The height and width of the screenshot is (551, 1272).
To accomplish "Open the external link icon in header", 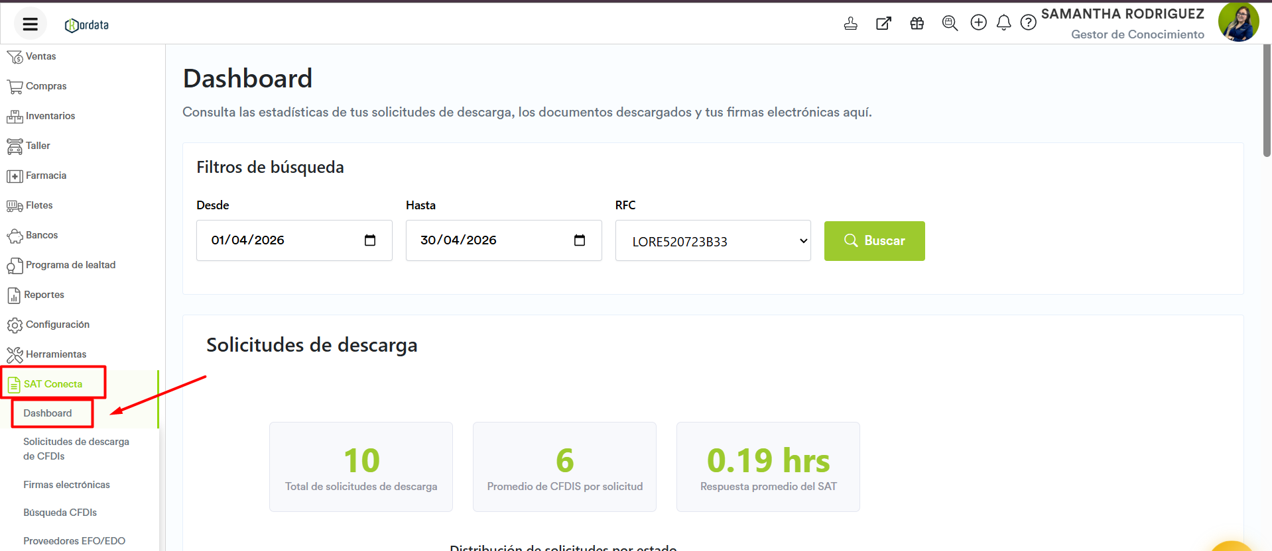I will [883, 24].
